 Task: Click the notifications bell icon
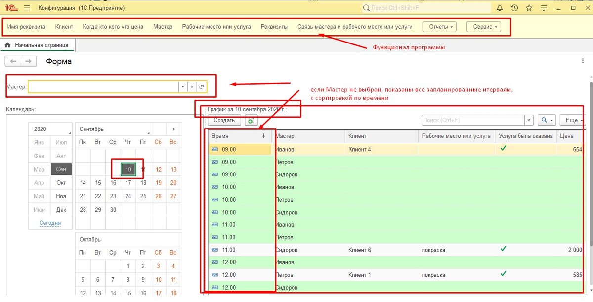coord(500,8)
